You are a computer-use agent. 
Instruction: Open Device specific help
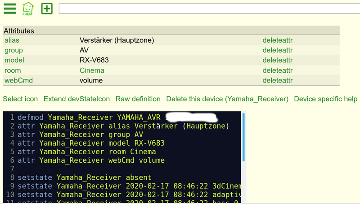(x=325, y=99)
